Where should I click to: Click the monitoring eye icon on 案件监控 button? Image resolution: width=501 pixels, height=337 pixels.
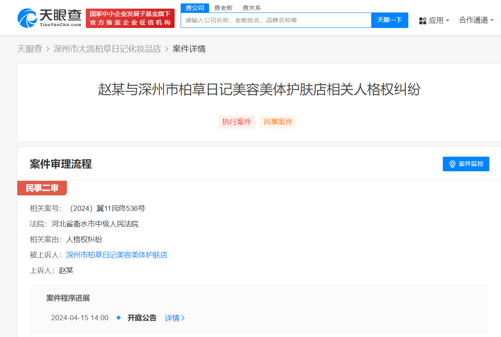click(452, 164)
